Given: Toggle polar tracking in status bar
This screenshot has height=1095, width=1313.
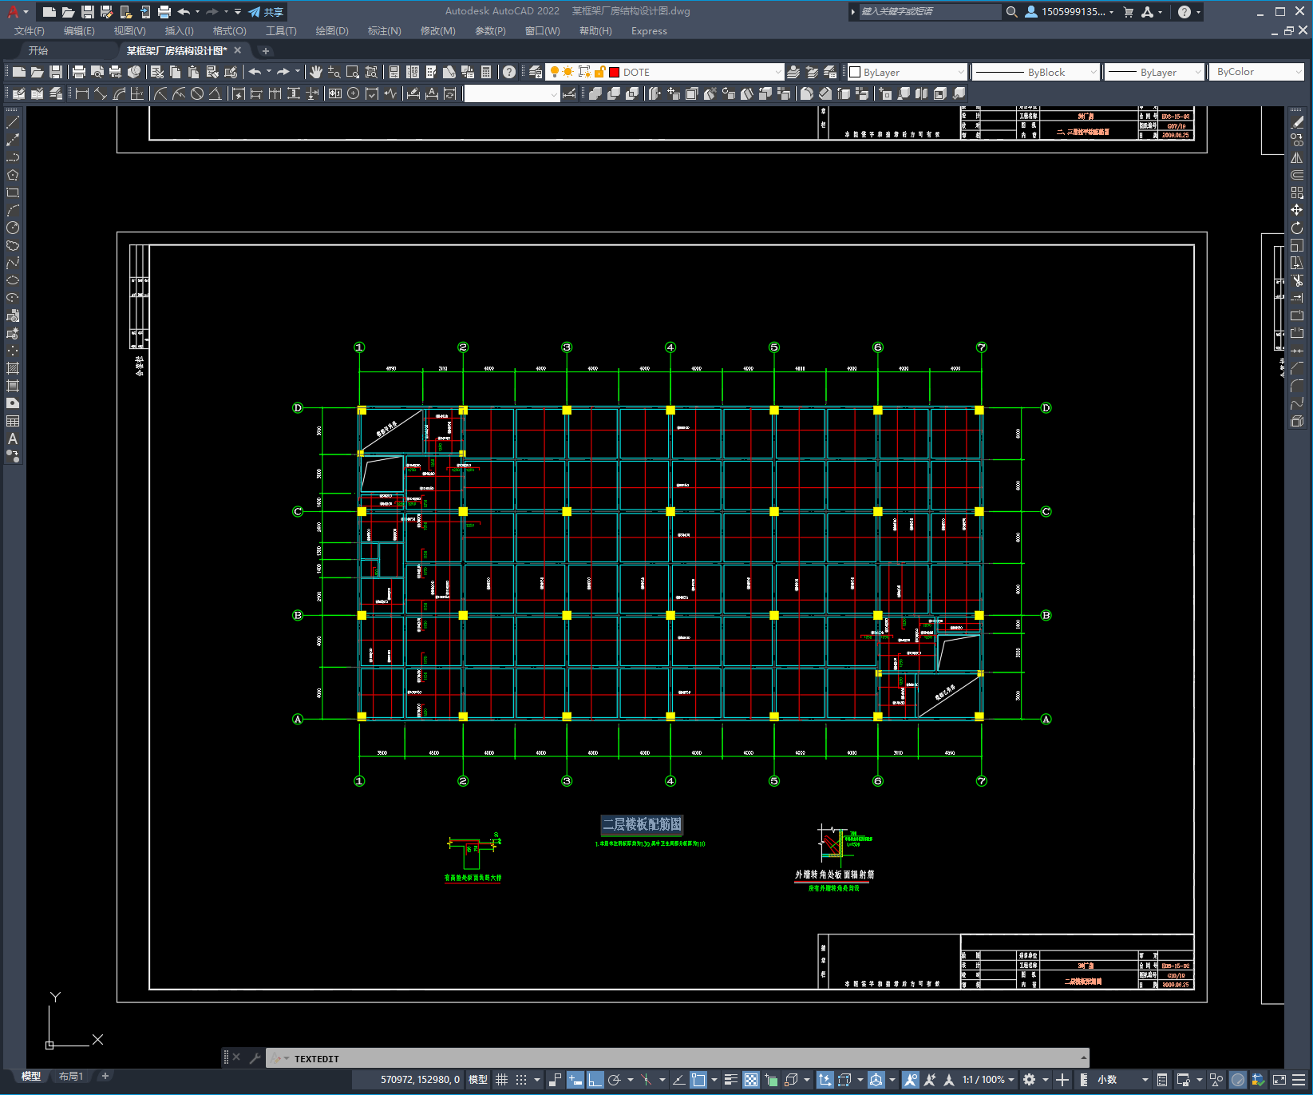Looking at the screenshot, I should tap(615, 1080).
